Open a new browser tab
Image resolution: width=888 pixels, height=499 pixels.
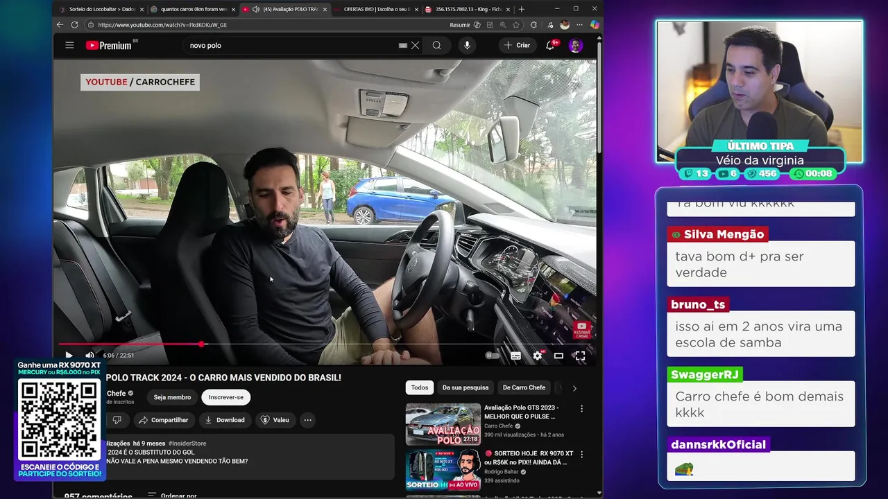click(522, 9)
